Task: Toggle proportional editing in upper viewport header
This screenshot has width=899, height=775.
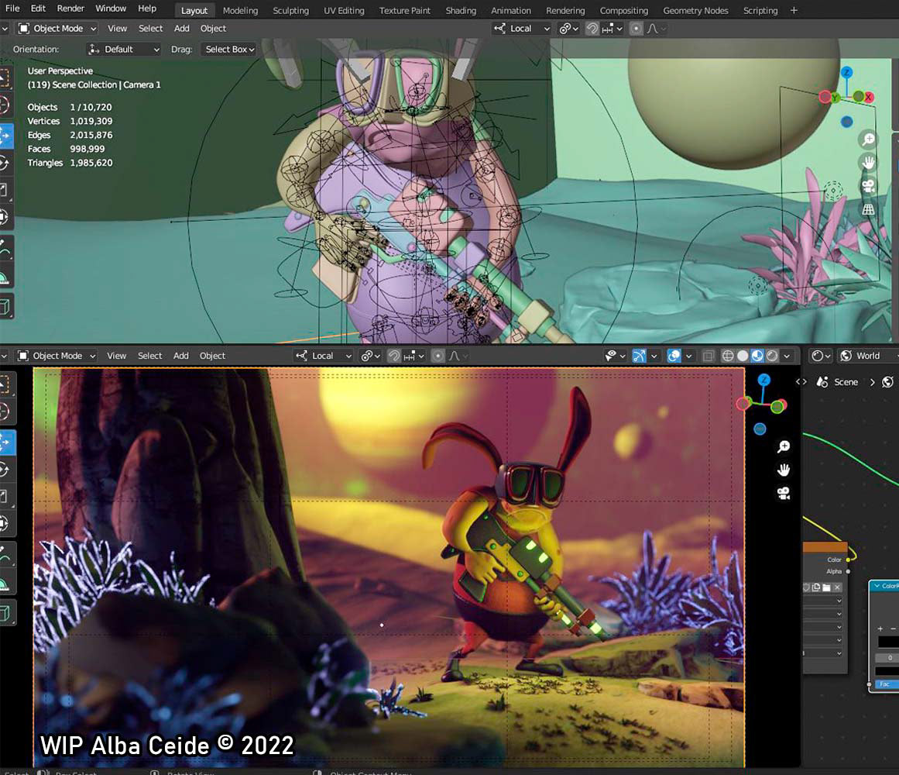Action: click(x=636, y=29)
